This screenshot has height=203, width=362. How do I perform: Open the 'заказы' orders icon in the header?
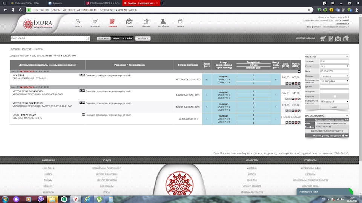(x=112, y=21)
